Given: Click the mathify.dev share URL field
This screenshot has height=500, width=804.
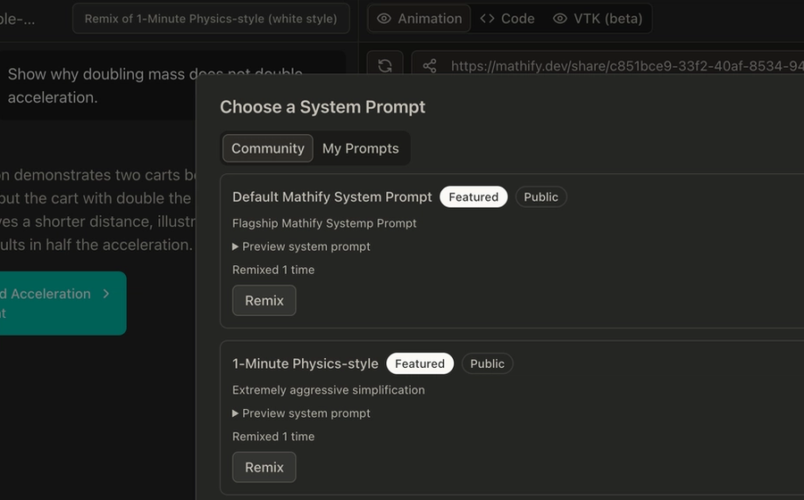Looking at the screenshot, I should [607, 65].
